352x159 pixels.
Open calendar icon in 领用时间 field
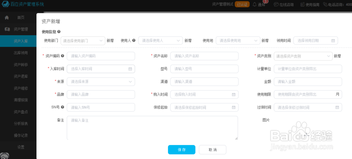click(x=333, y=41)
